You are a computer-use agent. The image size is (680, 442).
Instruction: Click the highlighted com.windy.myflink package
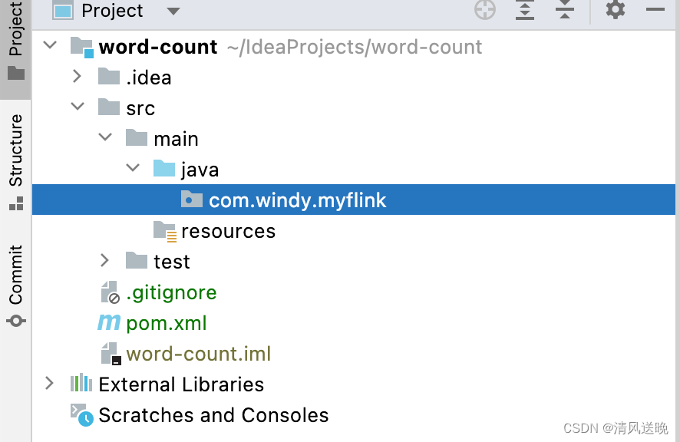(x=298, y=200)
